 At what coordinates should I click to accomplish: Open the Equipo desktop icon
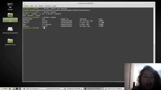10,7
